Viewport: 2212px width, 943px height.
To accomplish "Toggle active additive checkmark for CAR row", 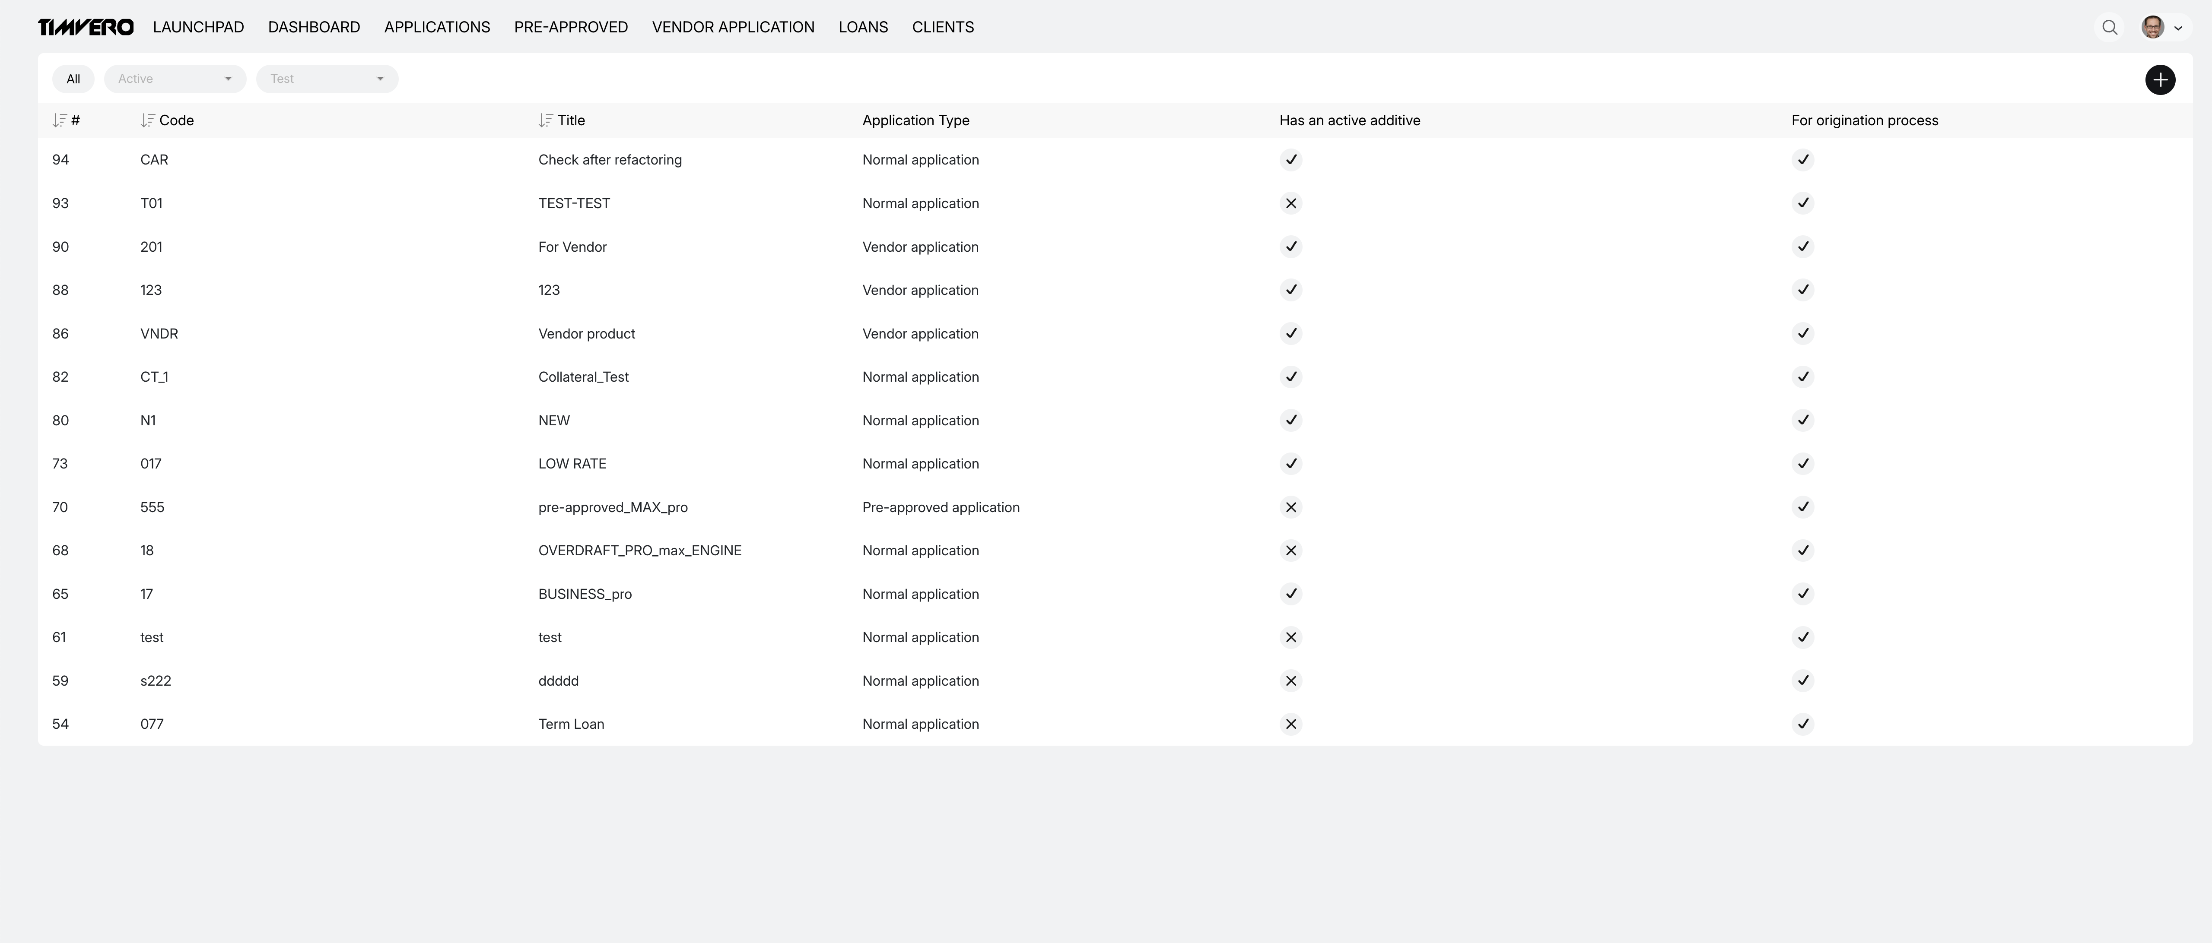I will click(1290, 160).
